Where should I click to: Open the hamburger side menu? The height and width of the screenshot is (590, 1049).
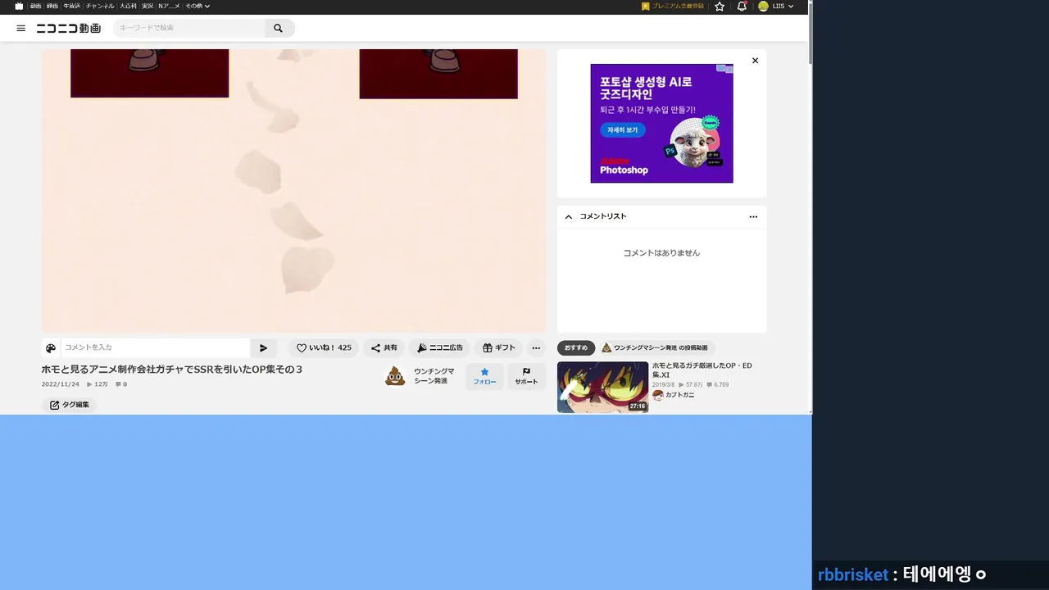coord(21,28)
